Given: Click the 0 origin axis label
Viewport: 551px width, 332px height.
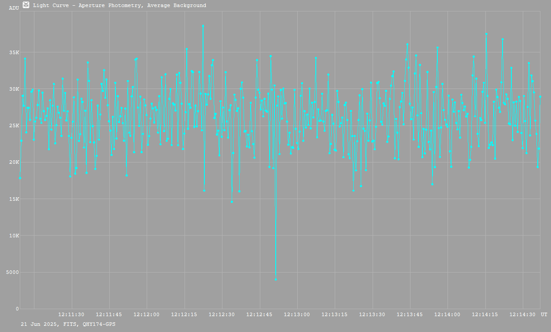Looking at the screenshot, I should (18, 309).
